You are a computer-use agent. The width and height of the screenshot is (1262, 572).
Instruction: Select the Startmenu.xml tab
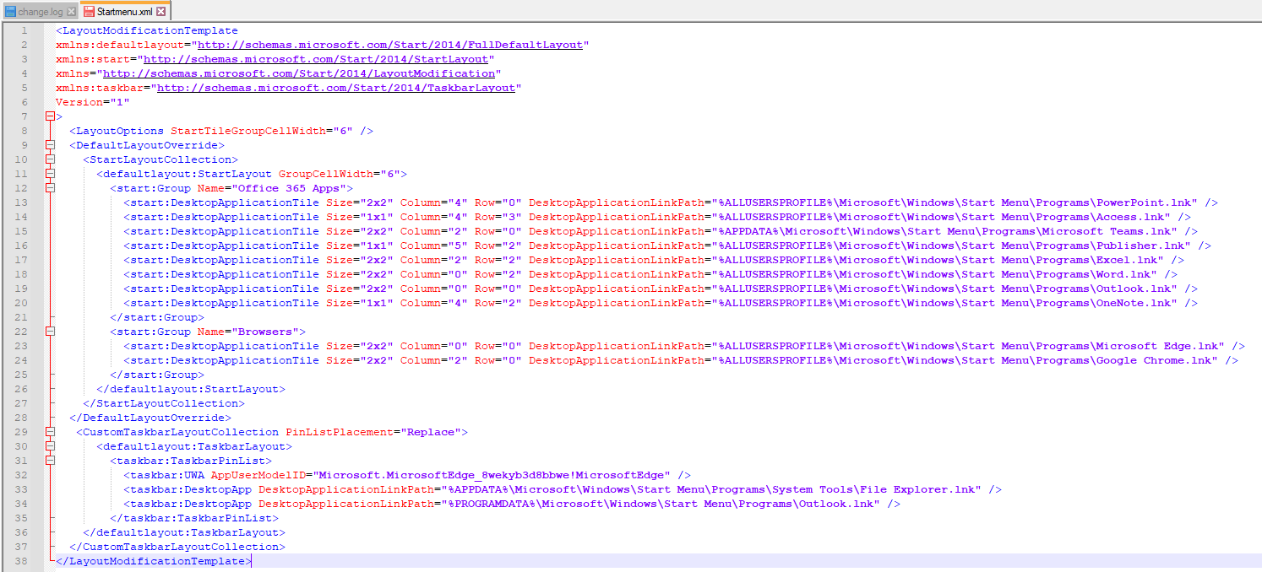coord(124,12)
